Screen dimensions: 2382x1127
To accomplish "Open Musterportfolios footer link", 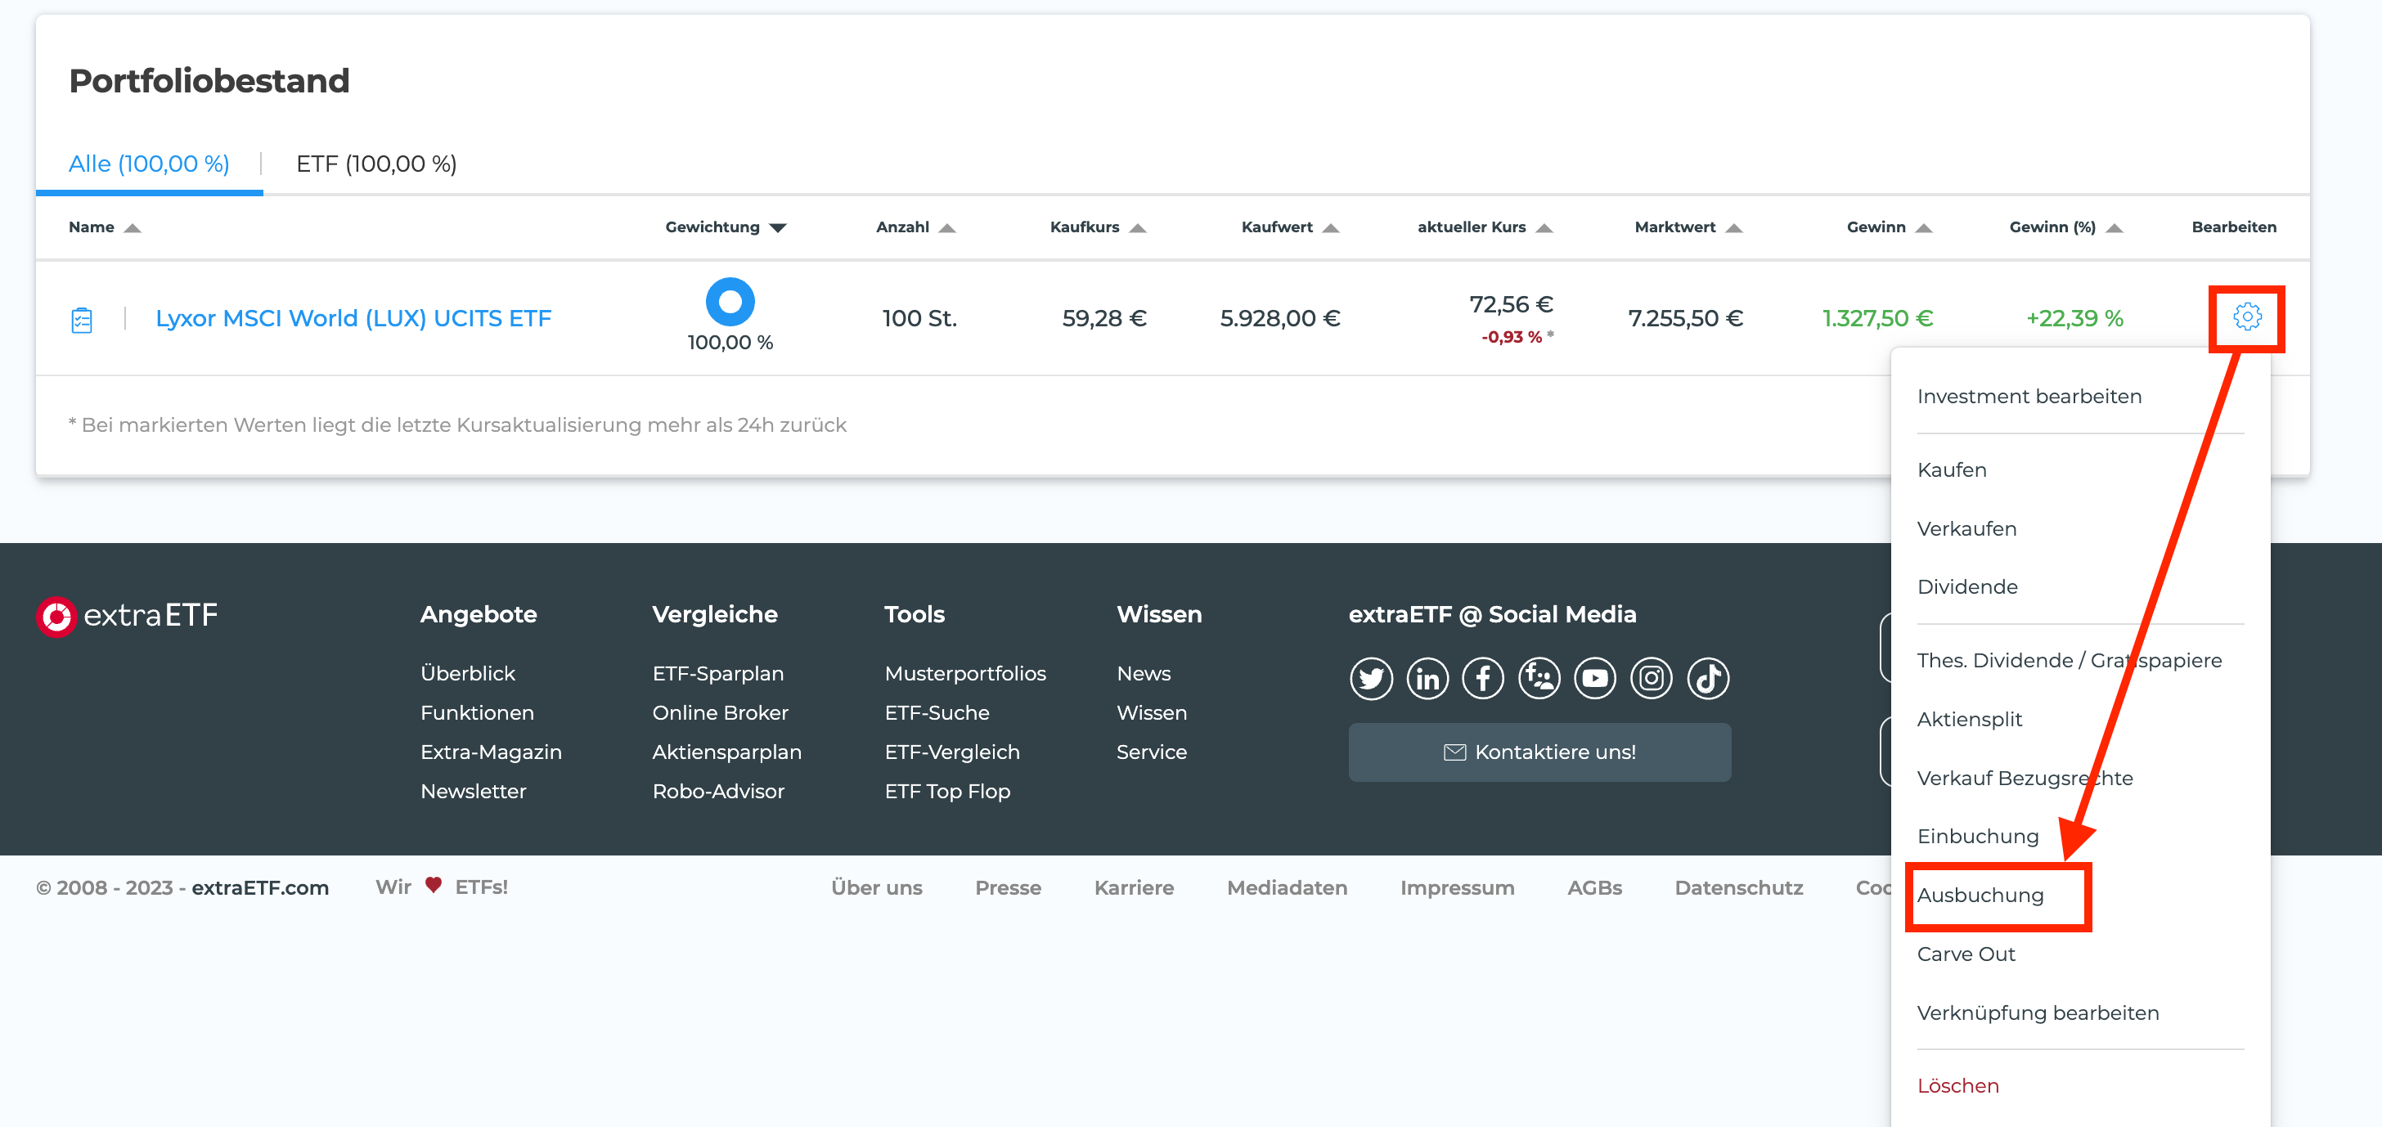I will 964,674.
